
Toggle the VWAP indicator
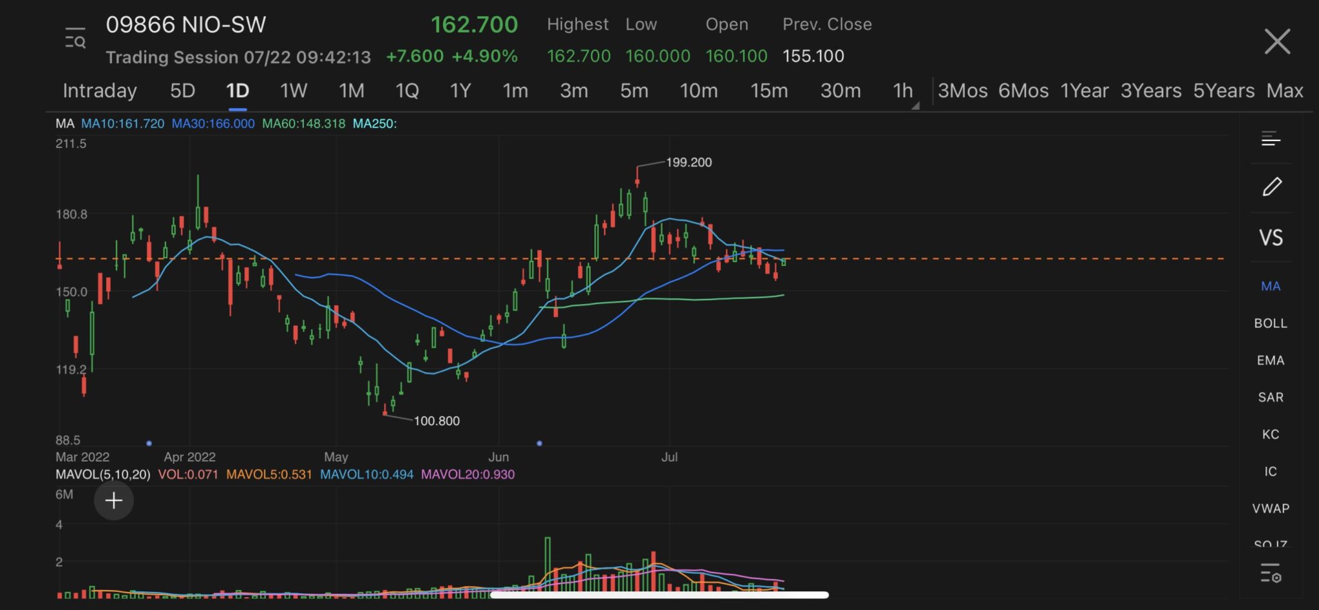coord(1271,508)
